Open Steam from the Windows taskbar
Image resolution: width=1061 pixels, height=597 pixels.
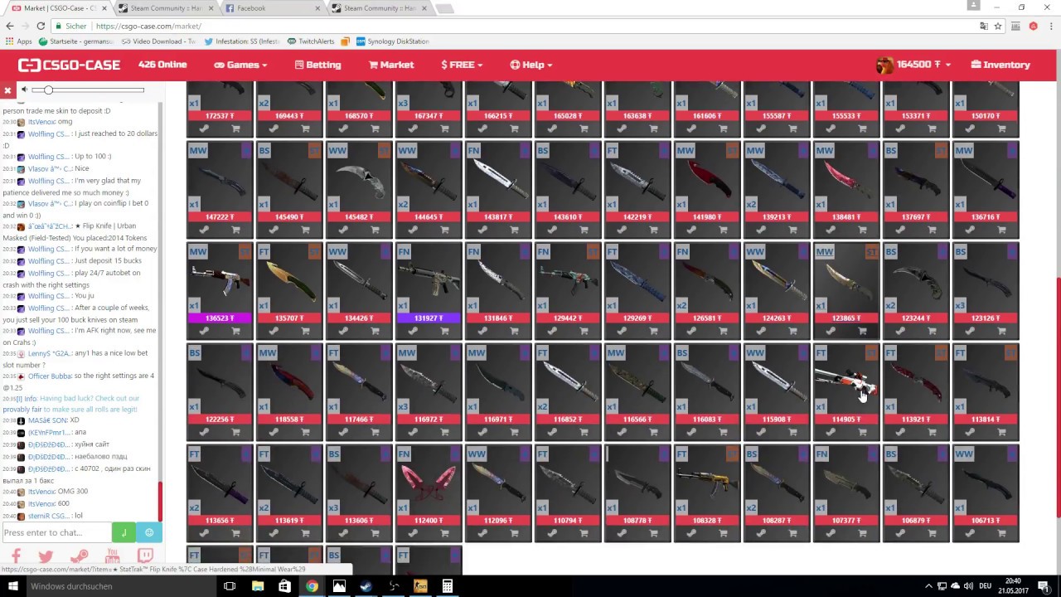pyautogui.click(x=366, y=586)
